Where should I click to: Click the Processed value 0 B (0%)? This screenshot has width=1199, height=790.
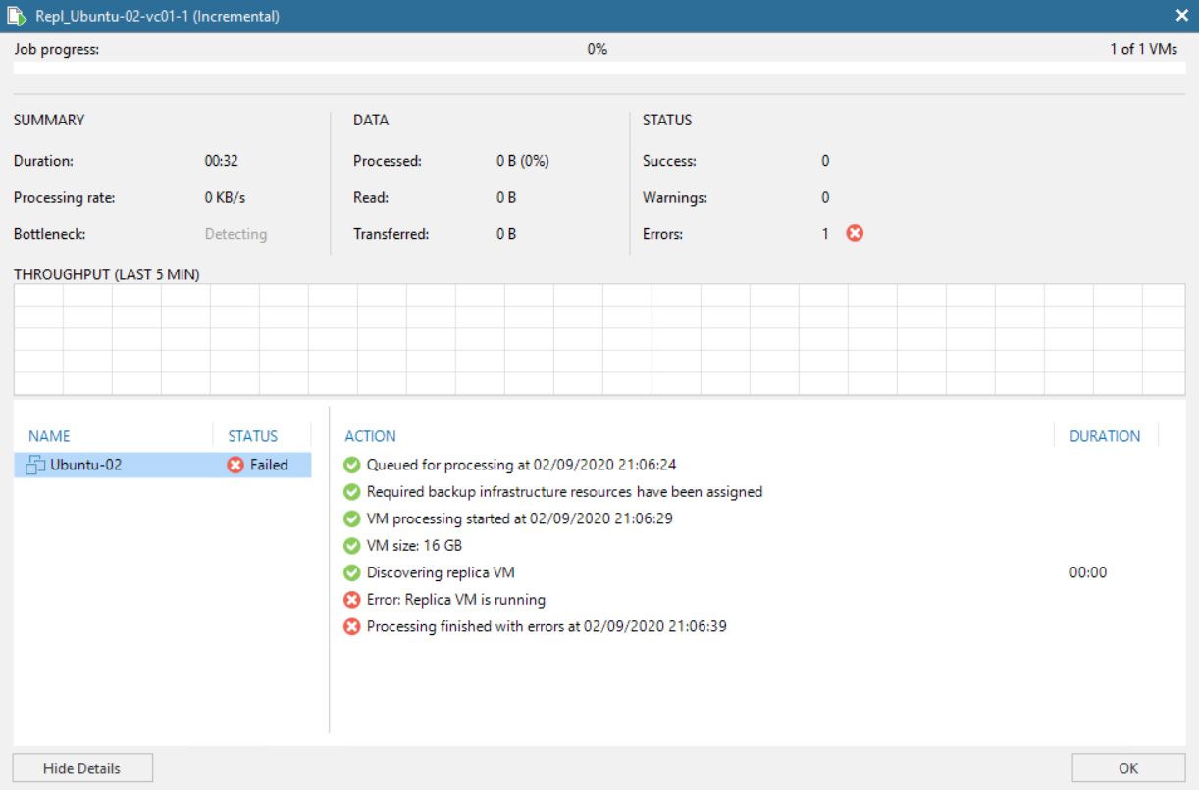point(522,161)
